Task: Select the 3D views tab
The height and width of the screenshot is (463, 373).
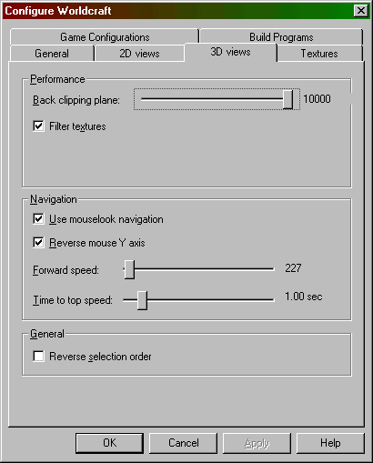Action: click(230, 52)
